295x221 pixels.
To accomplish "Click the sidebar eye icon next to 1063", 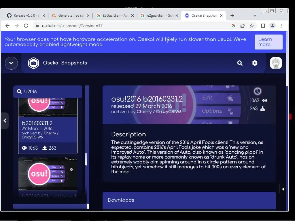I will tap(24, 148).
